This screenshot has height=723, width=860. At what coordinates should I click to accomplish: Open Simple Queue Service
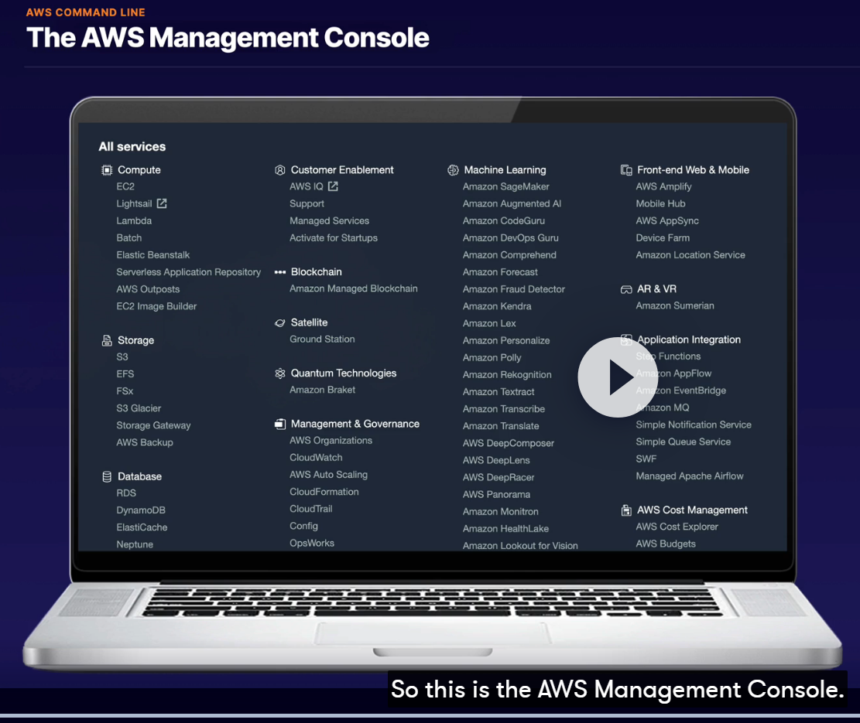click(684, 442)
